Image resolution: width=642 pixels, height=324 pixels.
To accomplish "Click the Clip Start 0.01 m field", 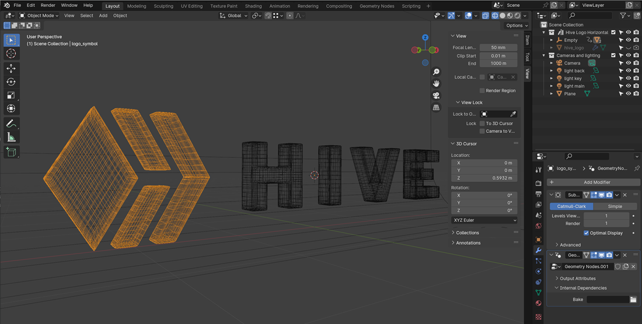I will pos(498,55).
